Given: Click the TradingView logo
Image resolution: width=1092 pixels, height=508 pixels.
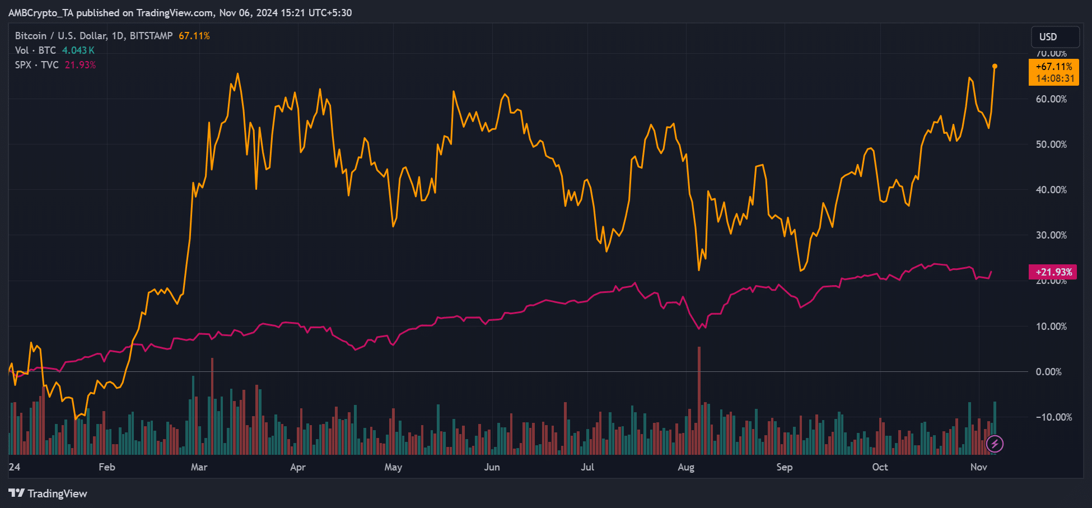Looking at the screenshot, I should click(48, 493).
